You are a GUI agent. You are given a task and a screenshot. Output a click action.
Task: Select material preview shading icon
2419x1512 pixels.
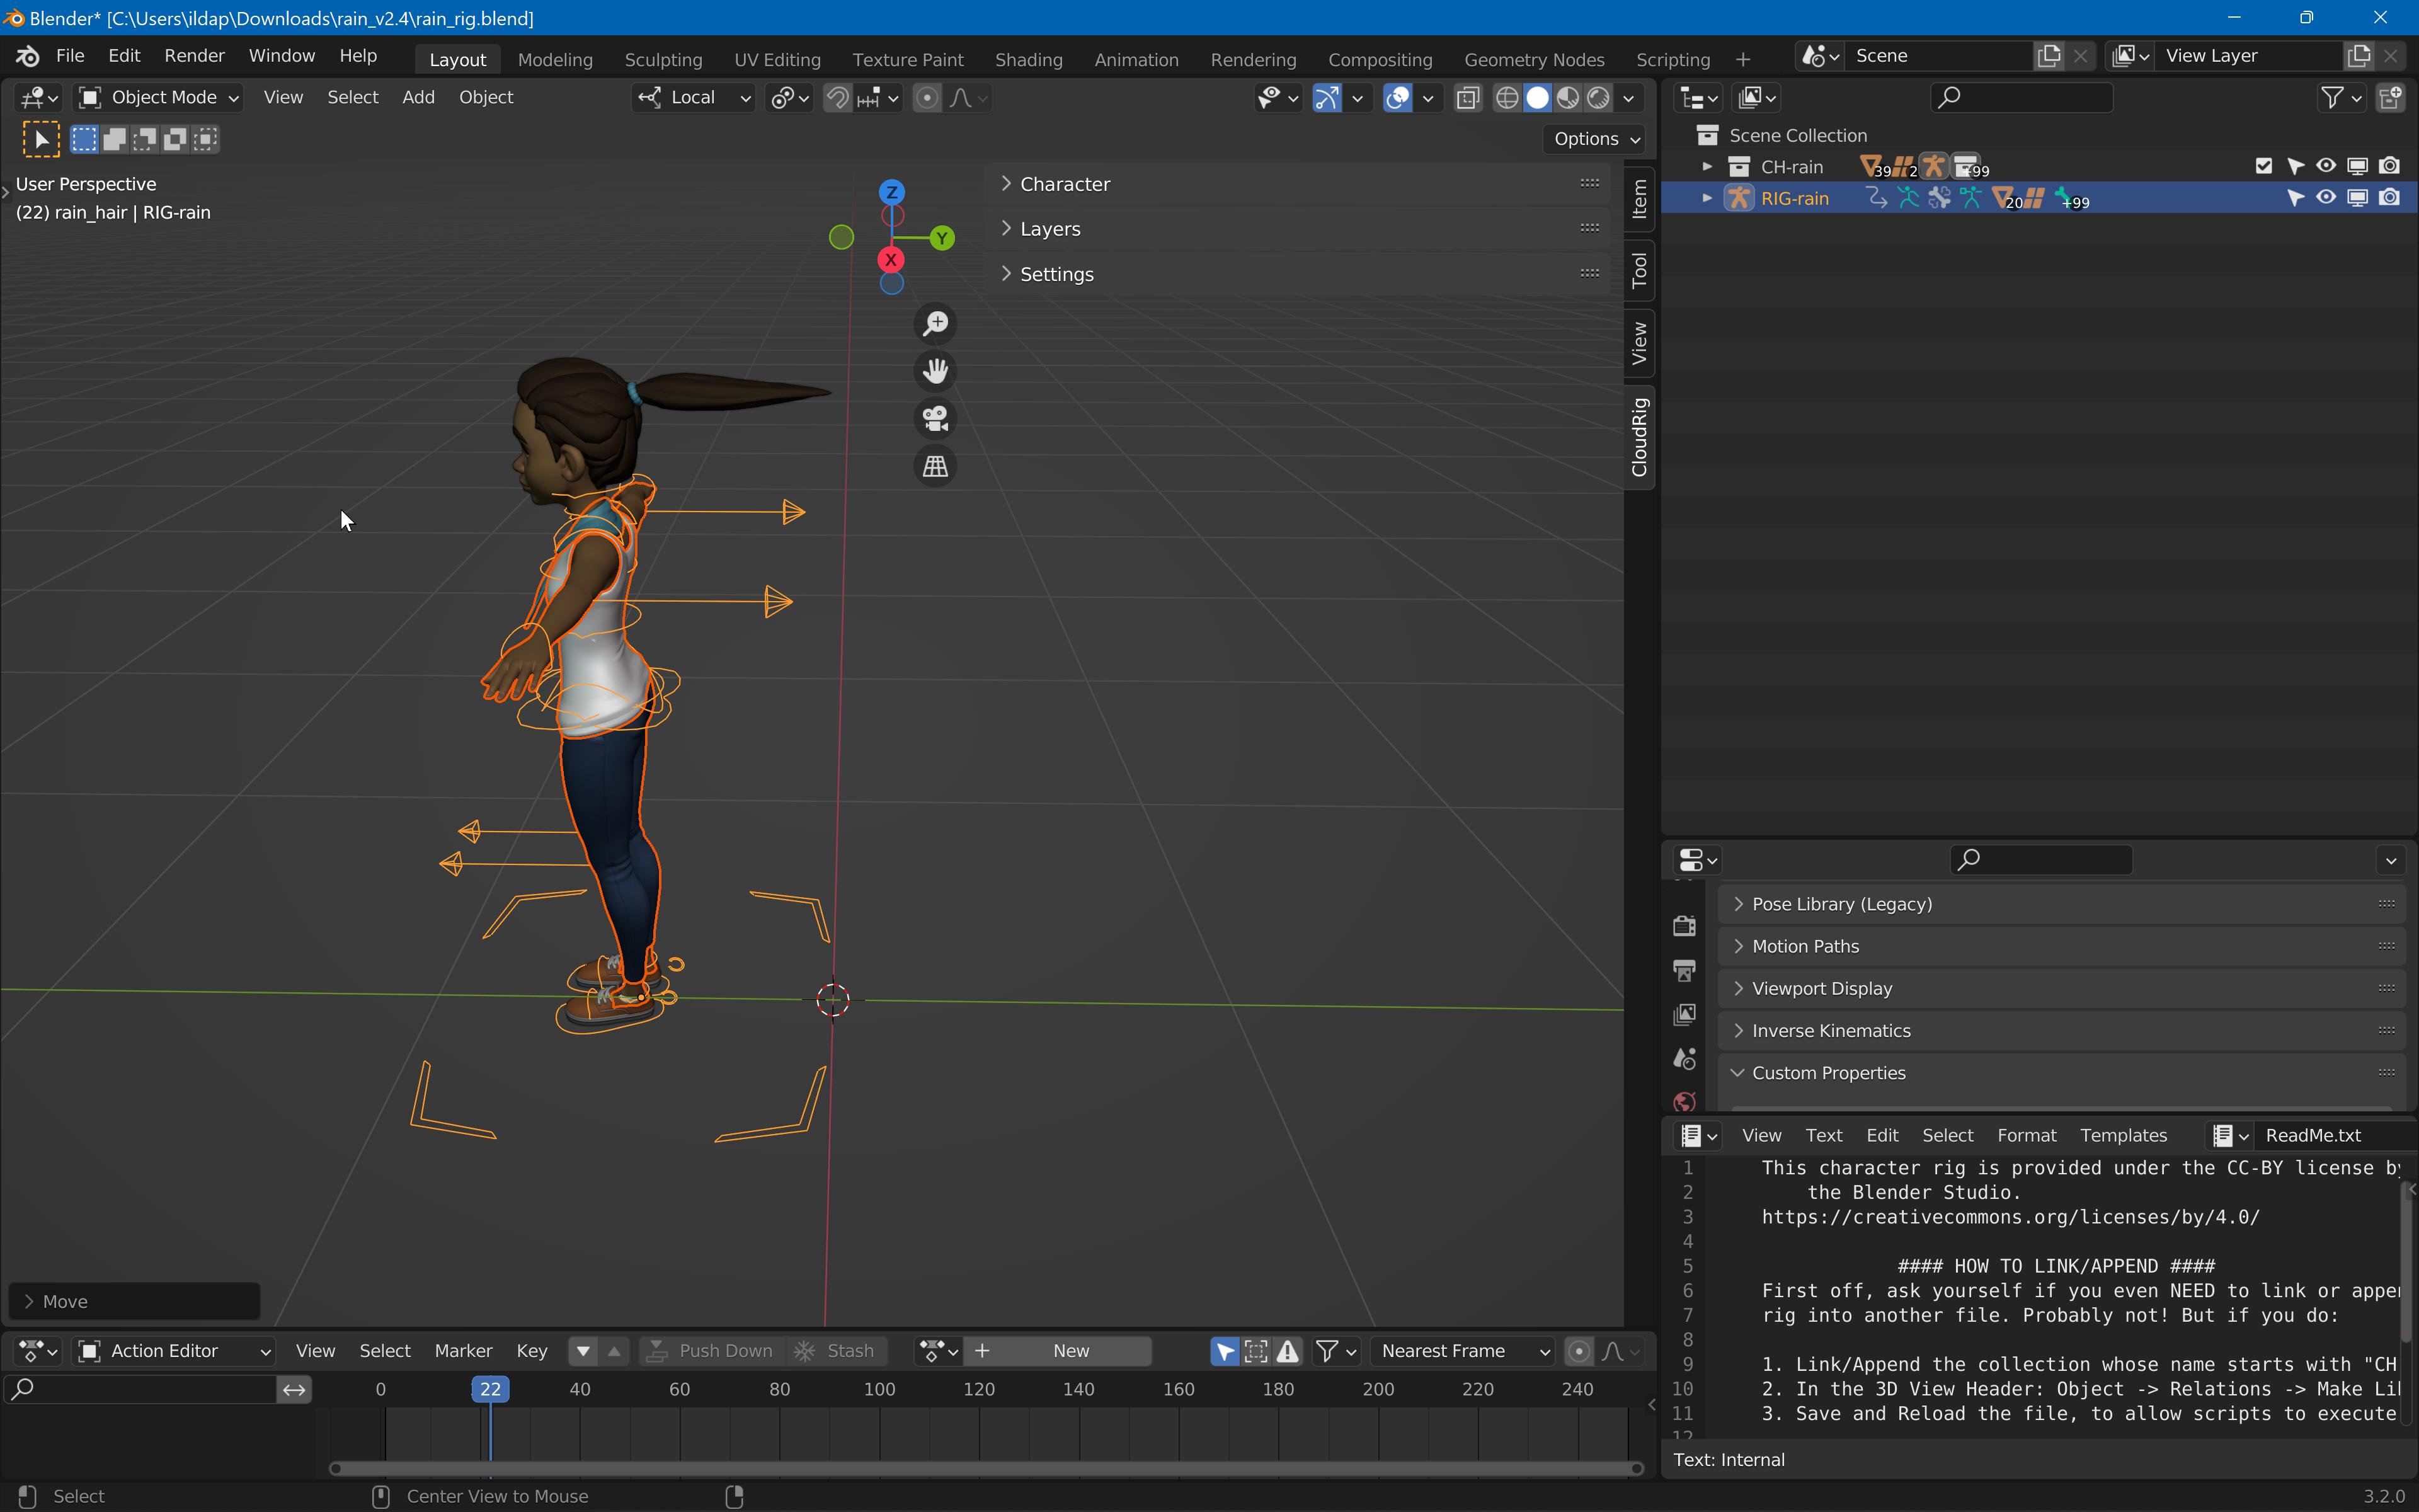[x=1569, y=98]
